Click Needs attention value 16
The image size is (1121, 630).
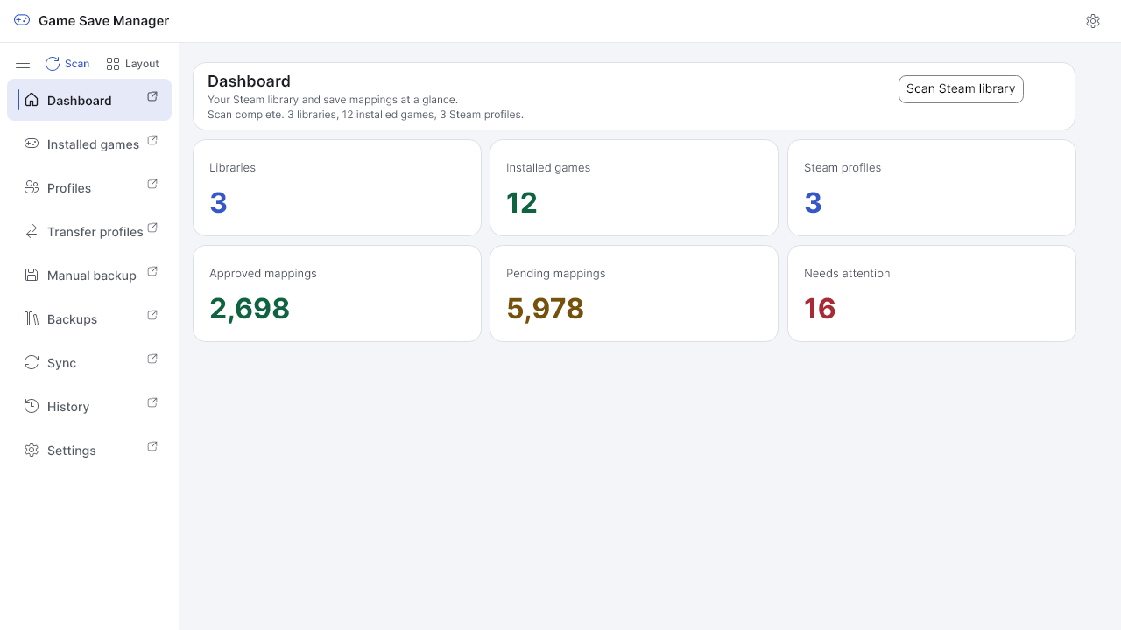point(820,308)
